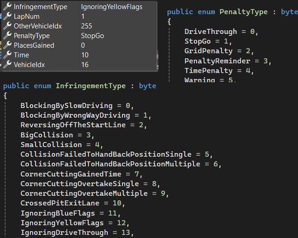Viewport: 298px width, 238px height.
Task: Click the wrench icon next to LapNum
Action: click(x=7, y=16)
